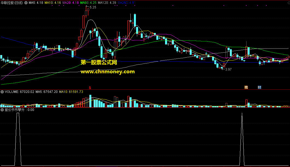This screenshot has height=167, width=290.
Task: Click the 榜 info marker icon
Action: click(x=246, y=87)
